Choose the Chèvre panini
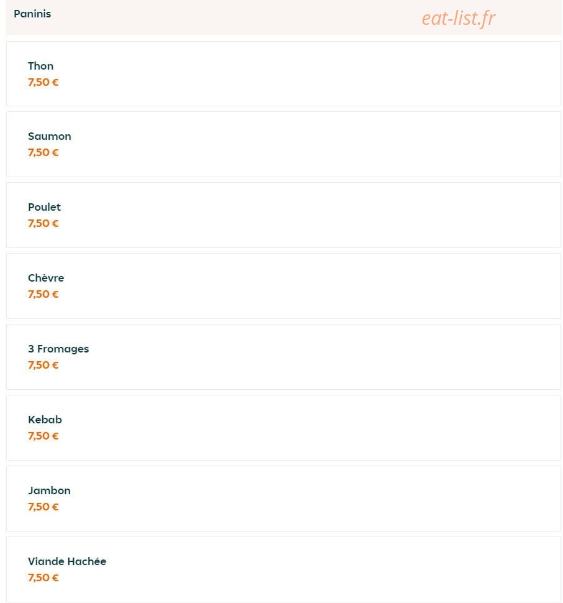The height and width of the screenshot is (603, 563). [x=284, y=286]
